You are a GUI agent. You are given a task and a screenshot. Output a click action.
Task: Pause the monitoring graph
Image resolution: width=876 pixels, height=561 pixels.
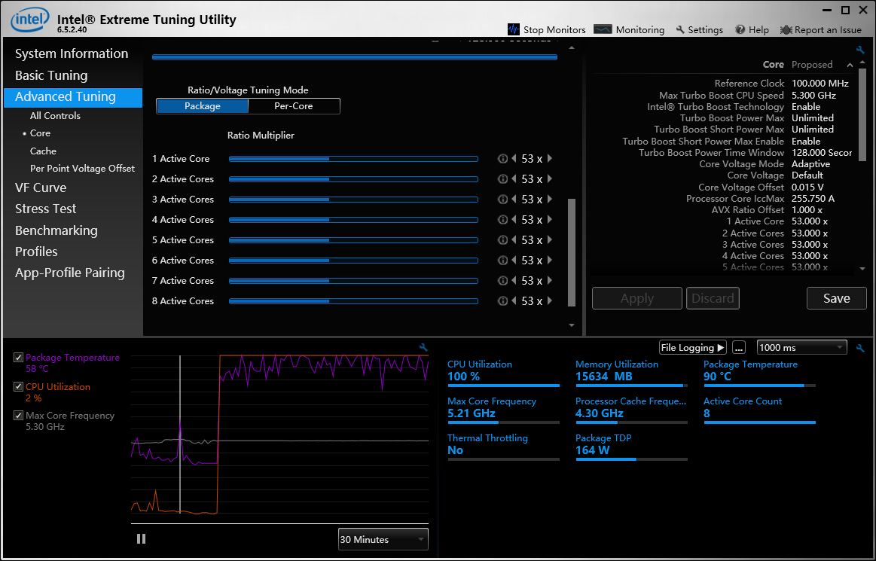[x=141, y=538]
